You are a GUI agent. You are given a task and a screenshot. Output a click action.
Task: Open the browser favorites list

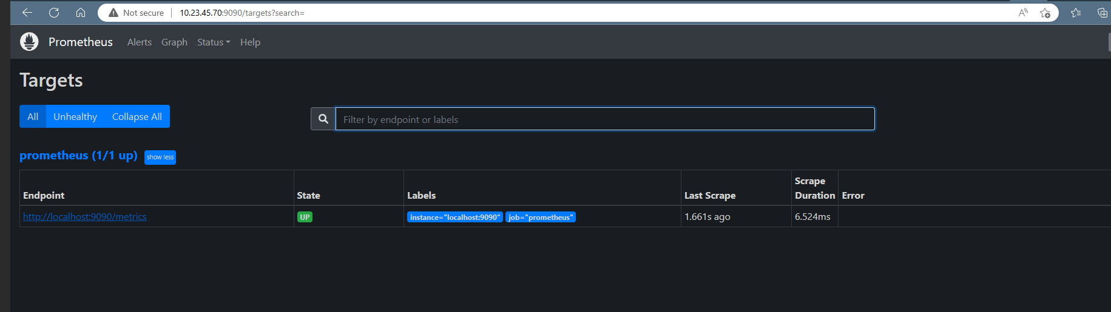1076,13
